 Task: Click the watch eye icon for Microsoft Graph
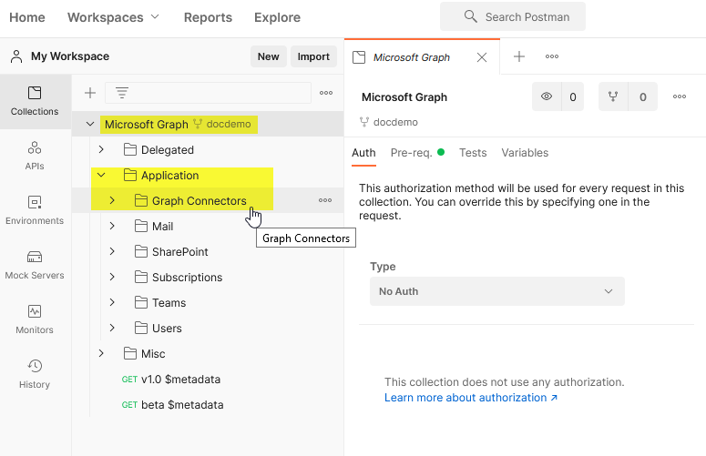click(547, 96)
